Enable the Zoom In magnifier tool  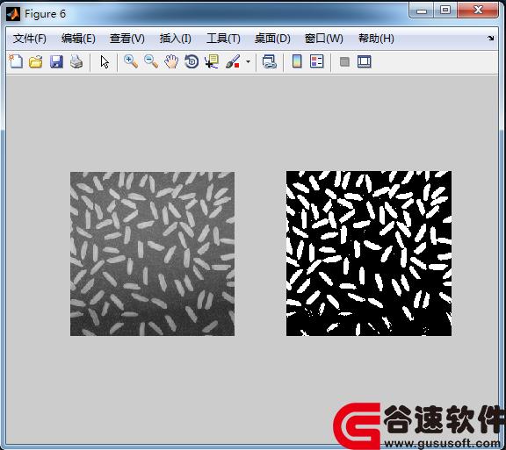click(x=131, y=61)
